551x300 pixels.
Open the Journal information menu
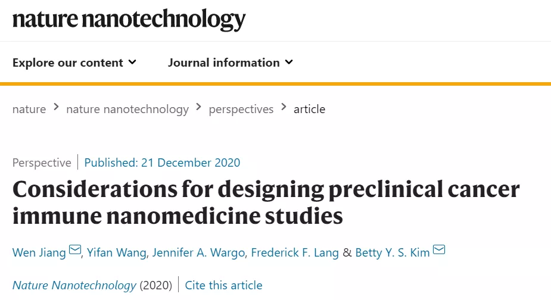[223, 62]
